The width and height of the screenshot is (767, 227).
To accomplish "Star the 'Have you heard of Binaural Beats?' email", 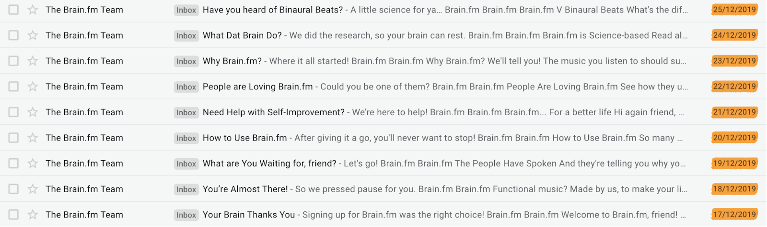I will point(33,10).
